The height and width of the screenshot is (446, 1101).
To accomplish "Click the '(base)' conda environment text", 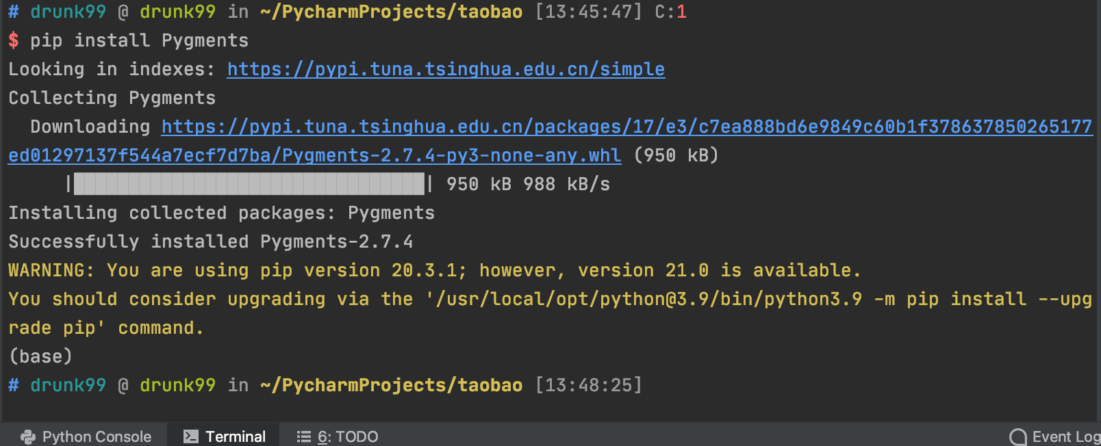I will [x=40, y=356].
